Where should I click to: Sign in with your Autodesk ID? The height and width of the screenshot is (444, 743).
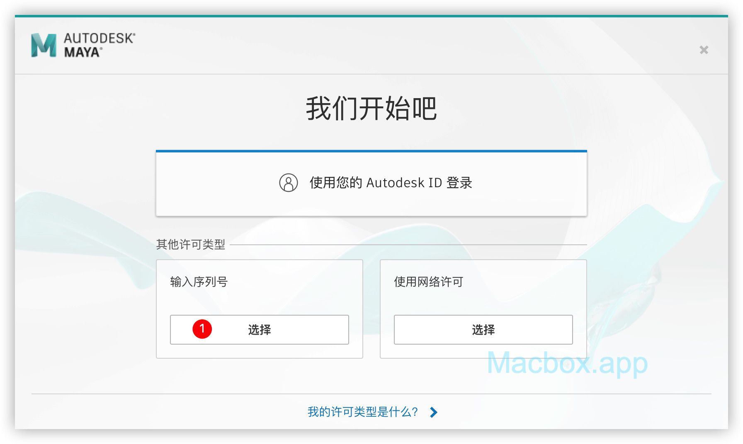tap(371, 183)
